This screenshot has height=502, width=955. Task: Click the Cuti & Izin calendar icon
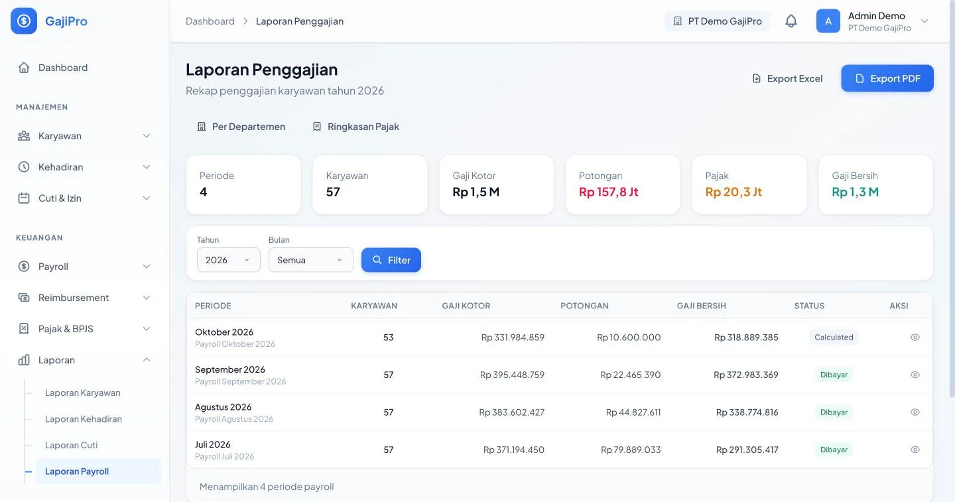[x=24, y=198]
